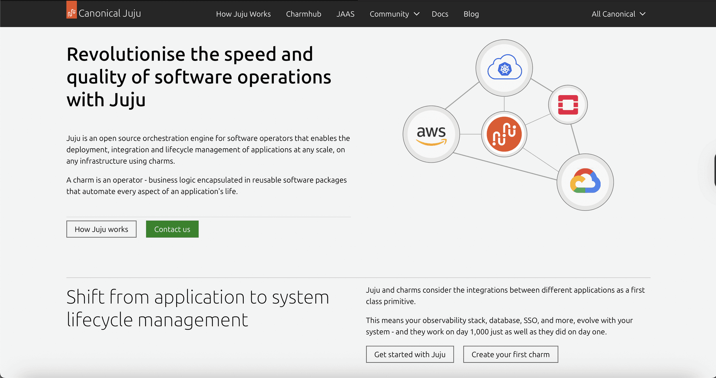Go to How Juju Works nav item
Screen dimensions: 716x378
click(x=243, y=14)
